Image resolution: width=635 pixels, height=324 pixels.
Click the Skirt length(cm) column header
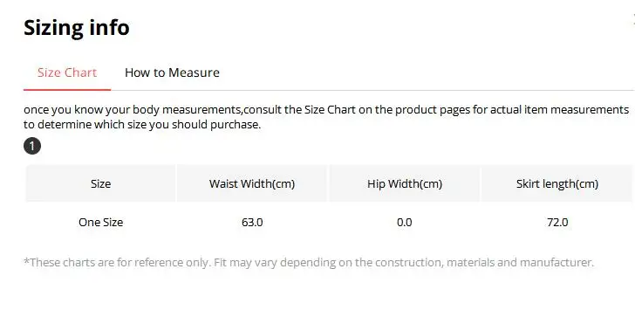tap(557, 183)
